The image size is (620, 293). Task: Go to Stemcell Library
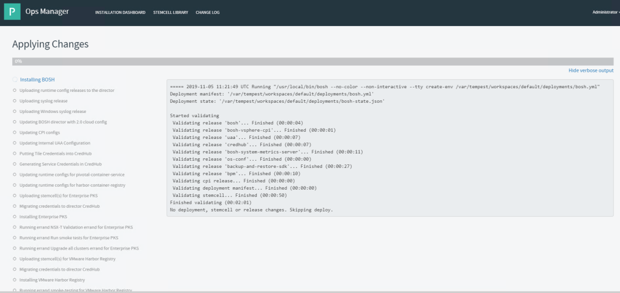[x=170, y=12]
